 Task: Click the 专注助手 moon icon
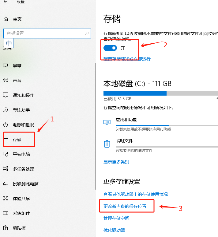(5, 110)
